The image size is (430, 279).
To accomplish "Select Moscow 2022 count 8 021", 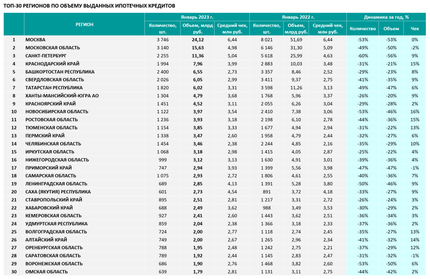I will coord(267,40).
